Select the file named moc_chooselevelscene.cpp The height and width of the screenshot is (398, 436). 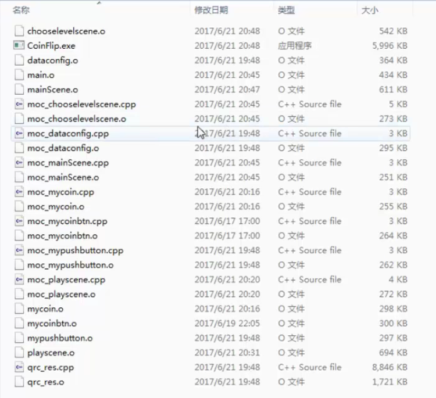coord(81,104)
